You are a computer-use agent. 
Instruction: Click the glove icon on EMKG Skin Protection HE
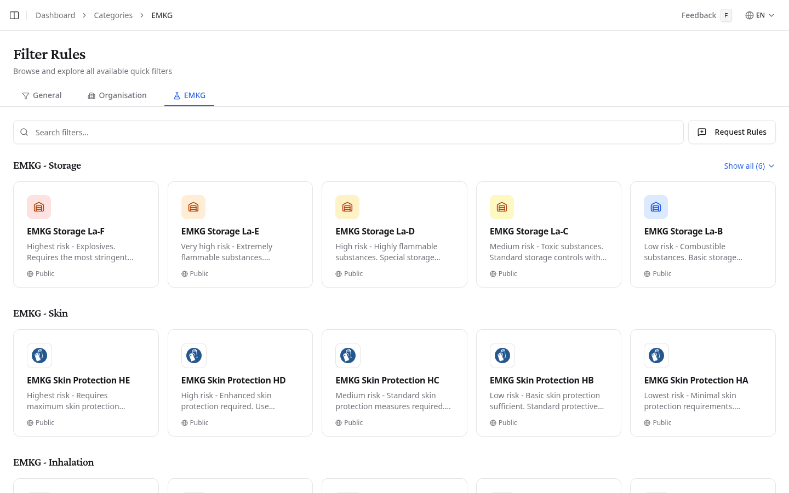pos(39,355)
